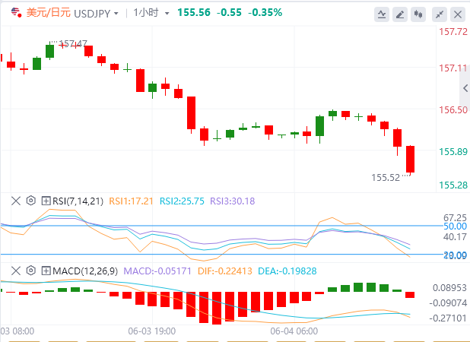Click the 156.50 price axis label
The image size is (470, 342).
click(x=453, y=110)
